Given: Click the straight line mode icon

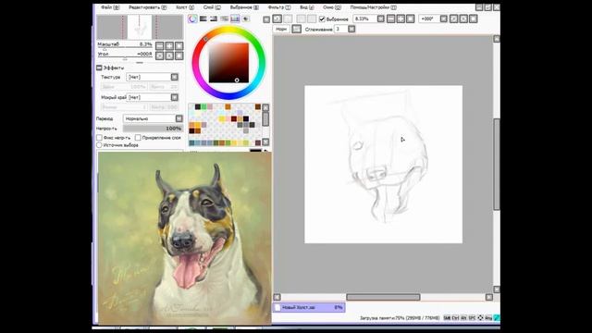Looking at the screenshot, I should coord(296,29).
